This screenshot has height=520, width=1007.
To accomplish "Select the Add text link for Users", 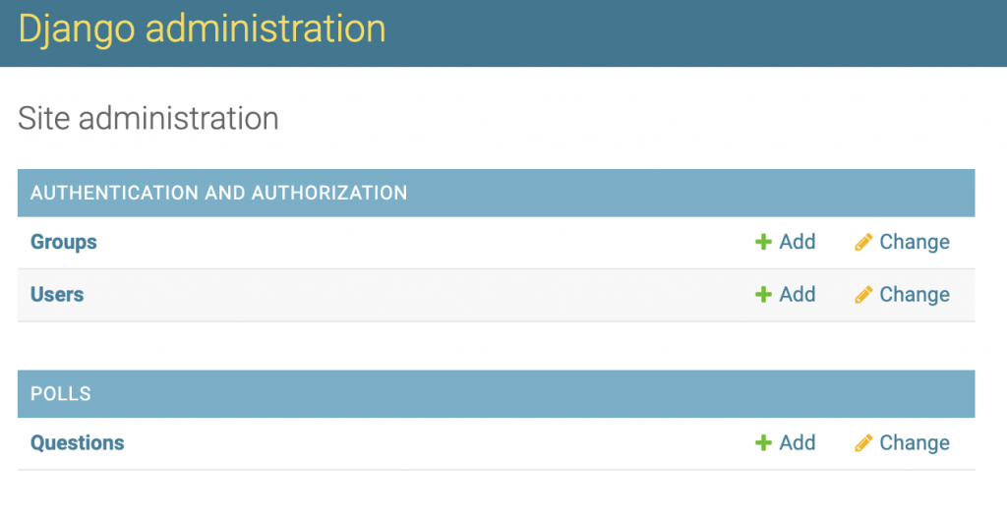I will point(797,295).
